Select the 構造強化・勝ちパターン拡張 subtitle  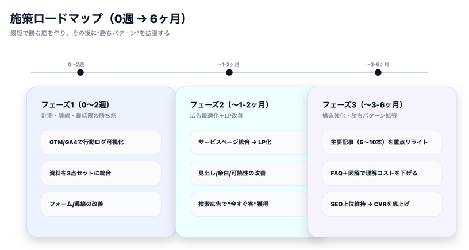click(360, 116)
